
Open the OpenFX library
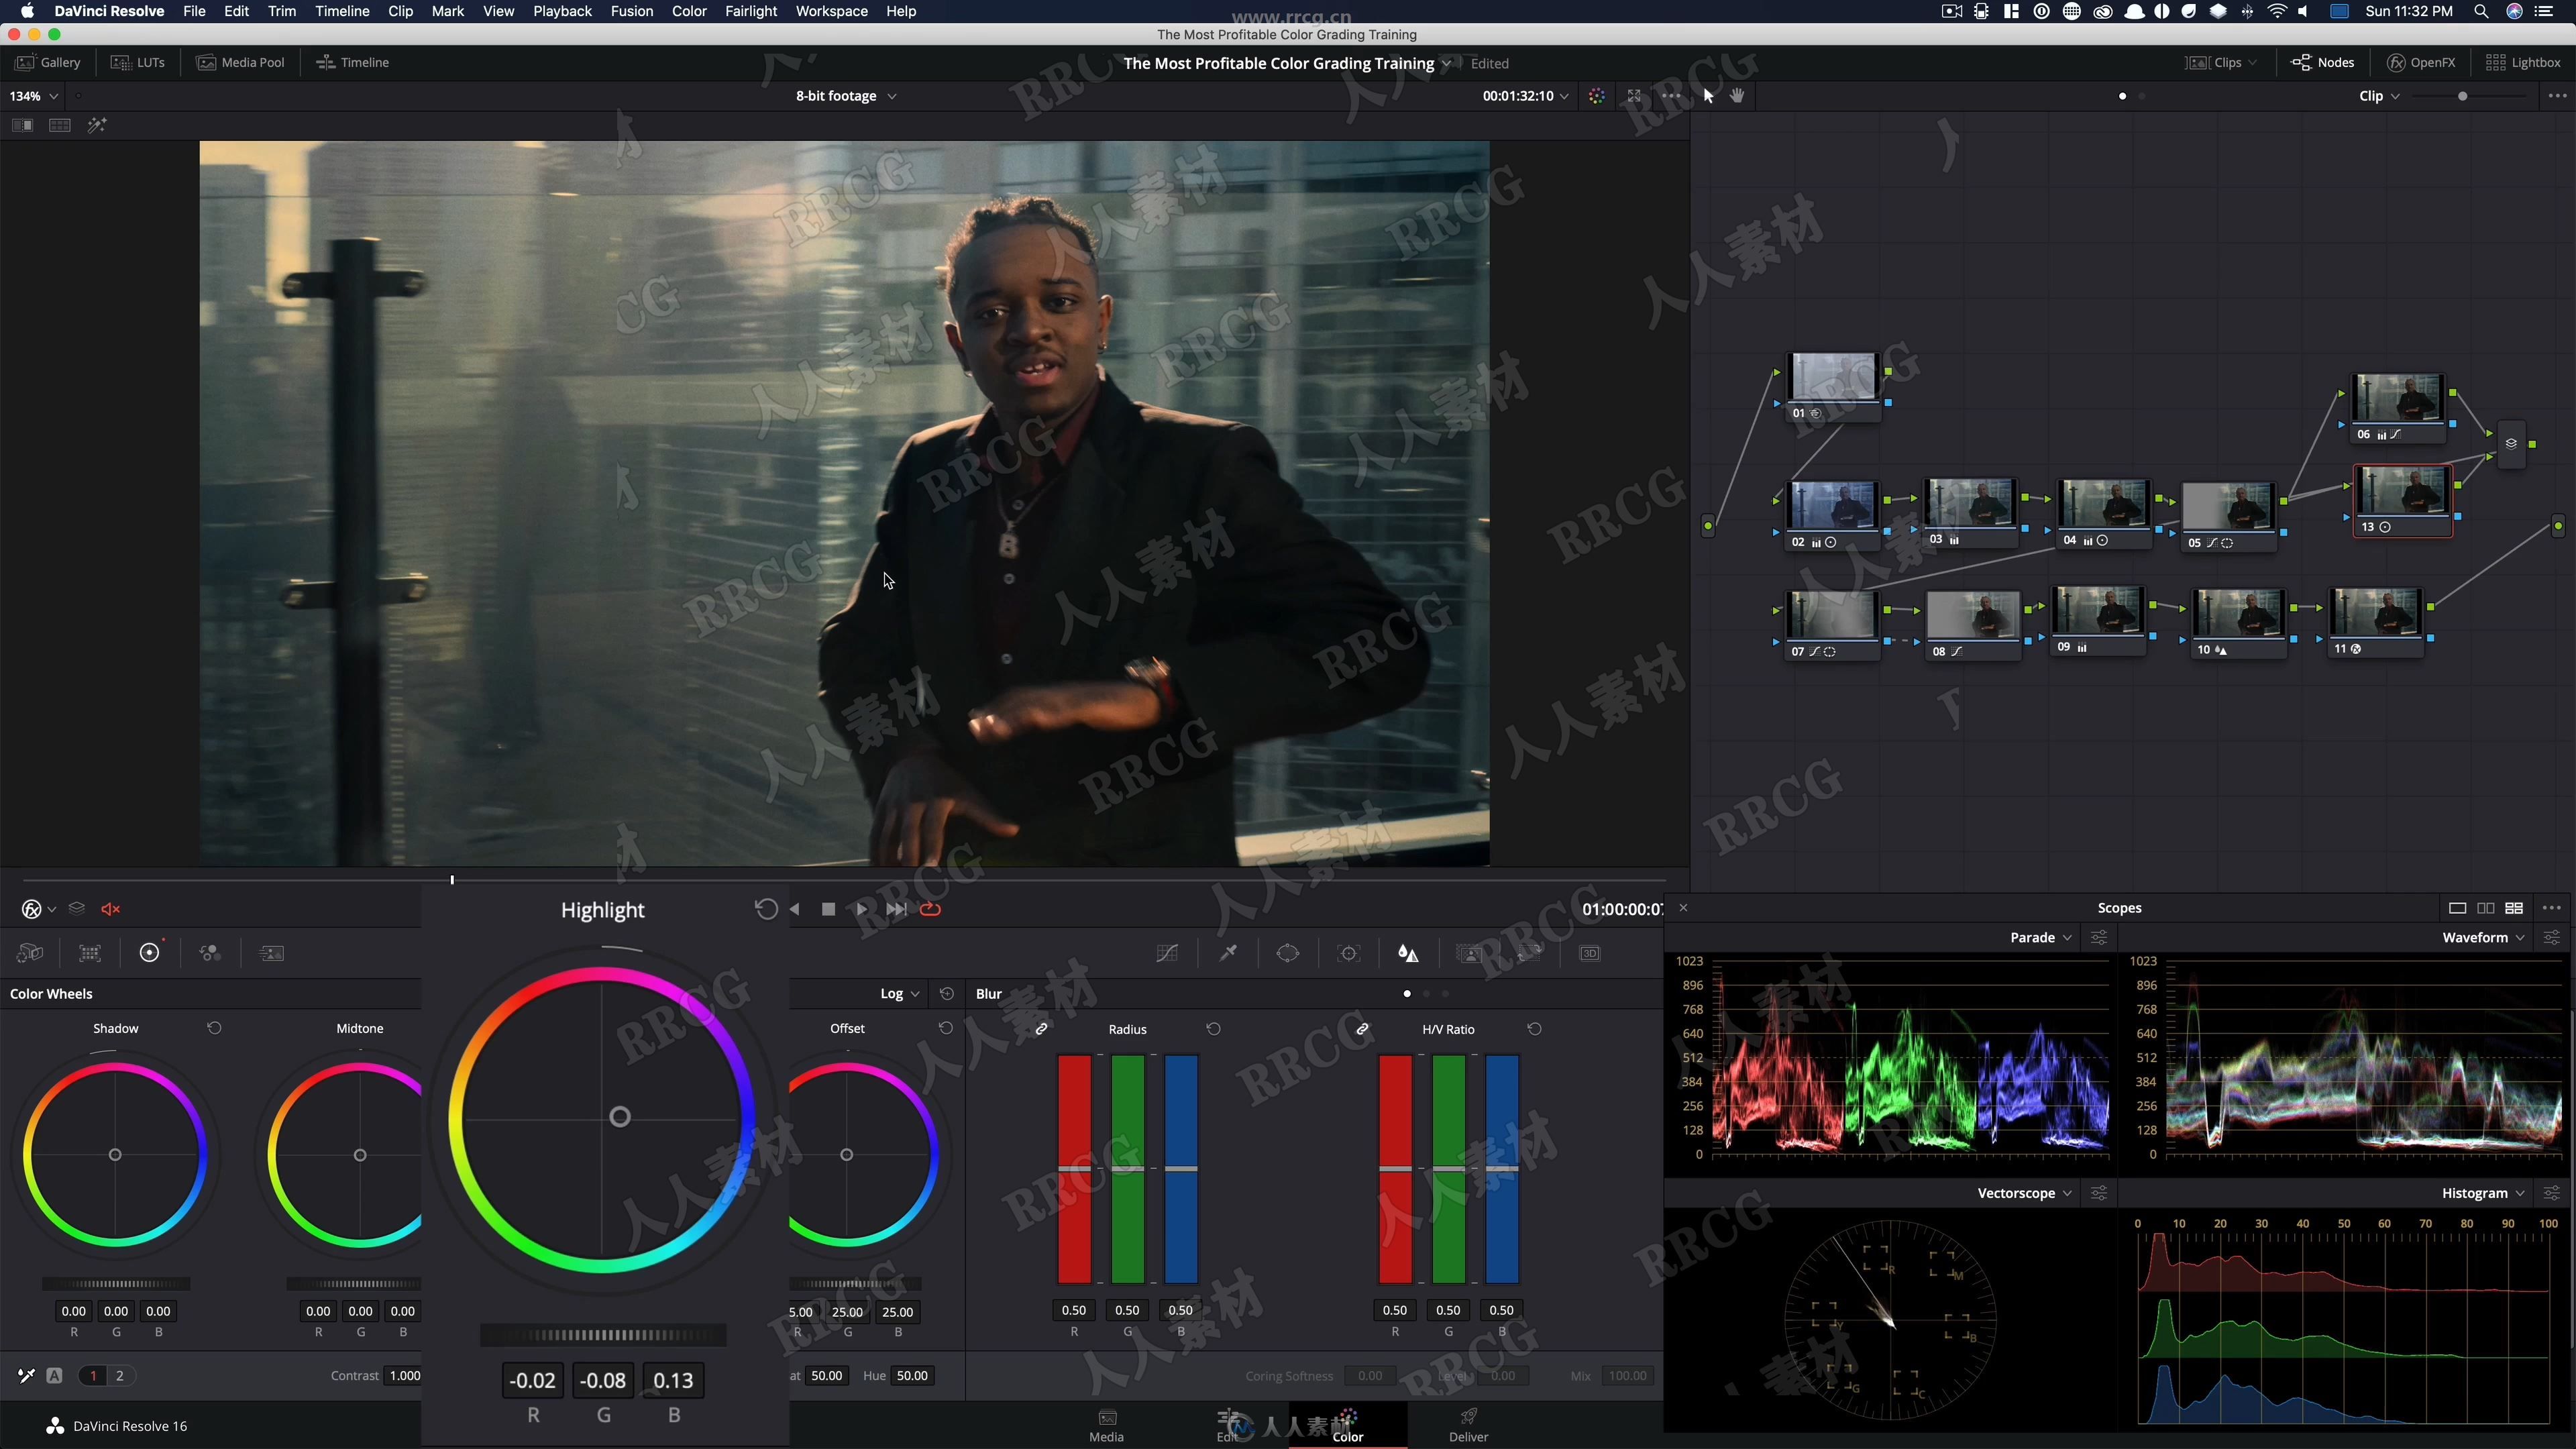coord(2421,62)
